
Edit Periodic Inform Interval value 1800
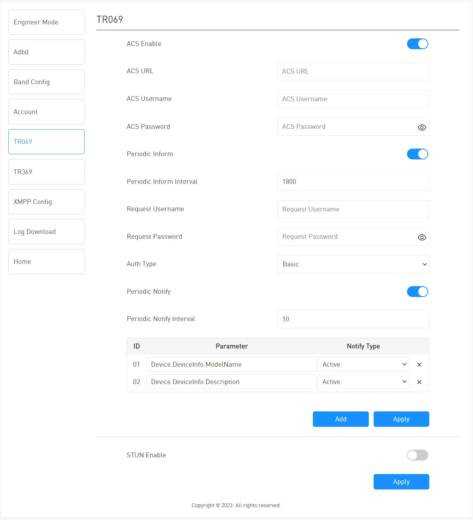[x=353, y=182]
